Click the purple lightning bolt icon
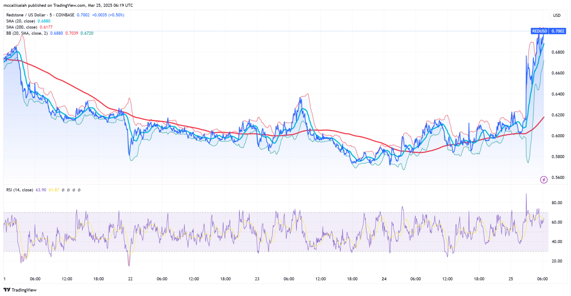Screen dimensions: 571x296 tap(544, 180)
